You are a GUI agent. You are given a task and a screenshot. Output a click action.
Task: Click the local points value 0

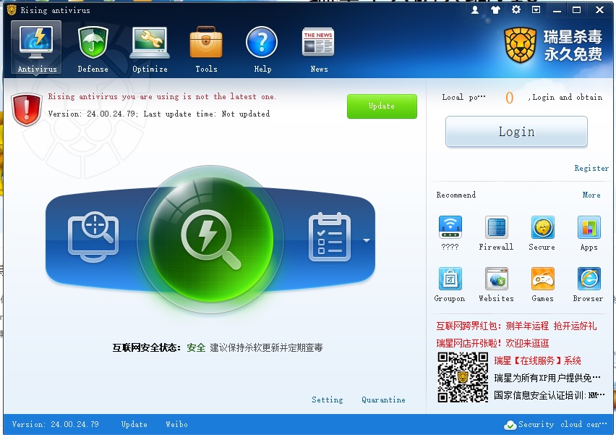pos(509,98)
